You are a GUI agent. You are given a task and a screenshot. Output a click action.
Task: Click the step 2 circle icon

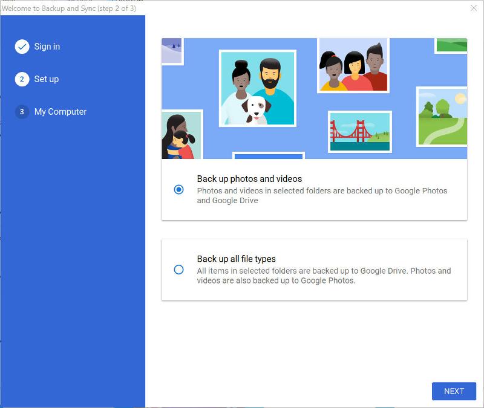[x=22, y=79]
